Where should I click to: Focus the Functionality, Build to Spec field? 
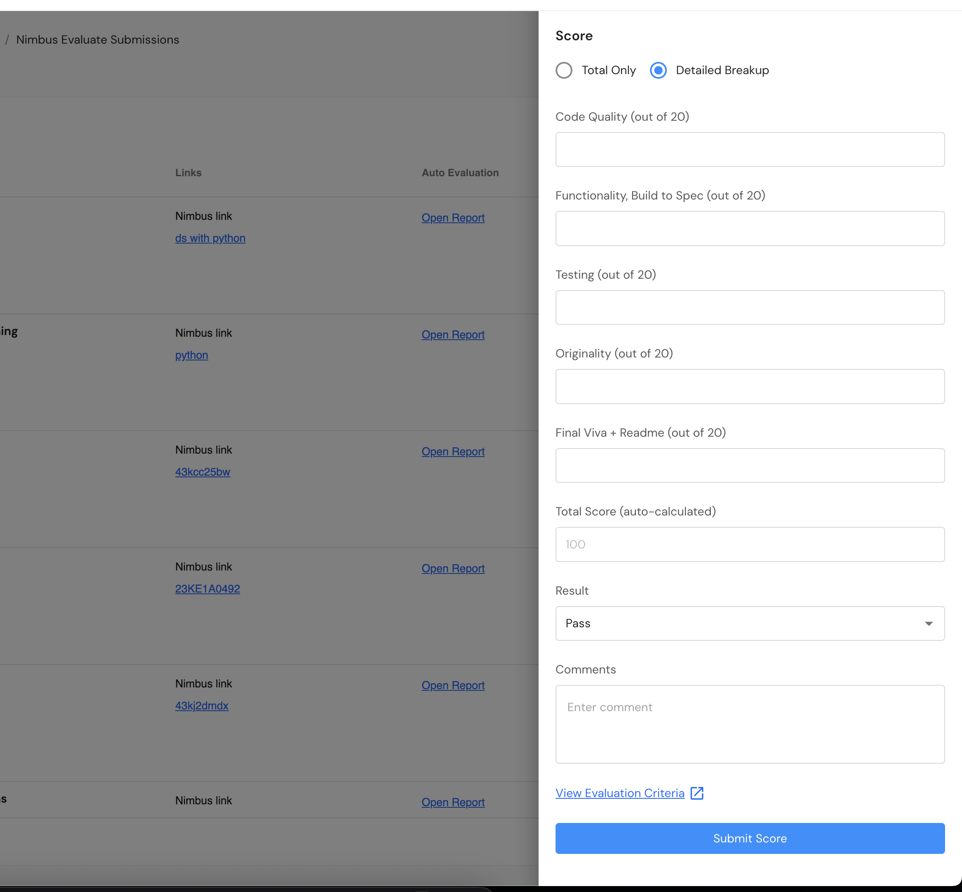(x=750, y=229)
